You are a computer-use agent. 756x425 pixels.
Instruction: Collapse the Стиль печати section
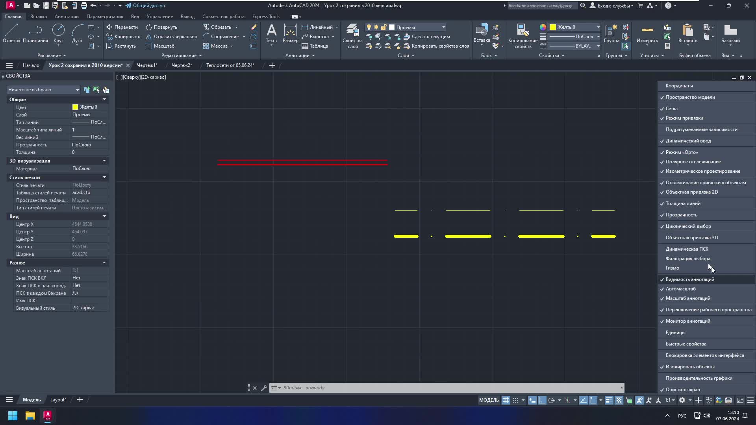104,177
